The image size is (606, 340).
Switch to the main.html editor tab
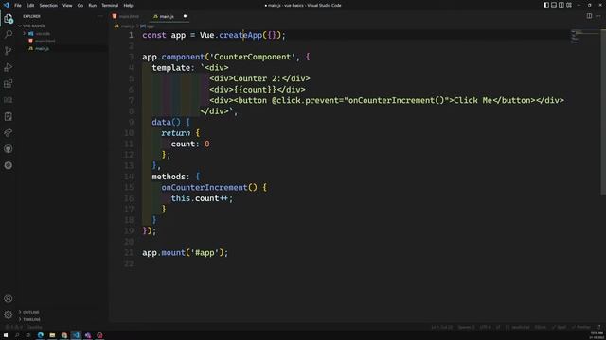click(x=129, y=16)
